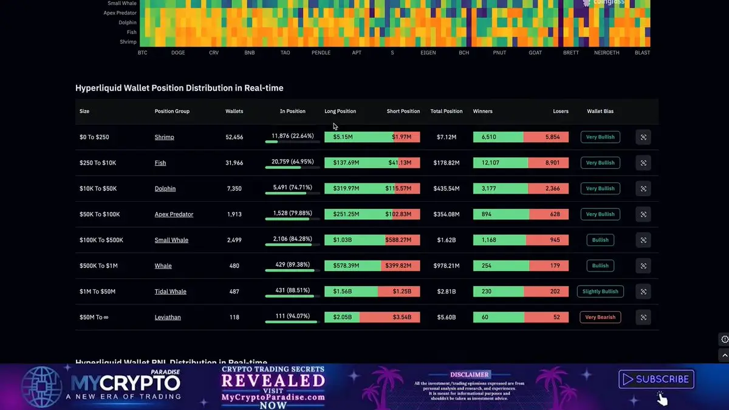Click the Bullish badge in Small Whale row

click(x=600, y=240)
